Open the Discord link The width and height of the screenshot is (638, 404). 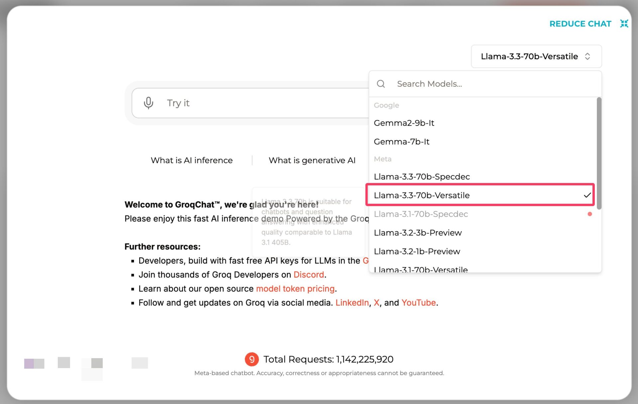[x=308, y=275]
